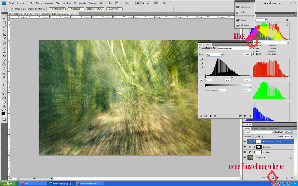Open Deckkraft slider arrow
Screen dimensions: 298x186
click(292, 132)
